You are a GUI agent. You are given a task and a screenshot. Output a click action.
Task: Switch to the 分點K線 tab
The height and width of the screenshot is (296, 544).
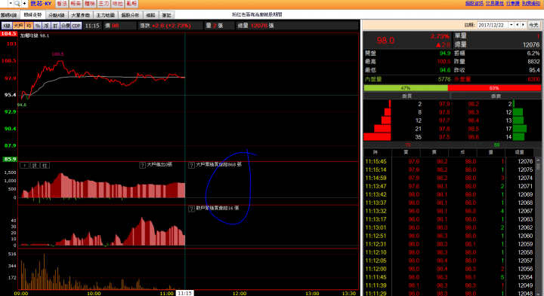point(57,15)
